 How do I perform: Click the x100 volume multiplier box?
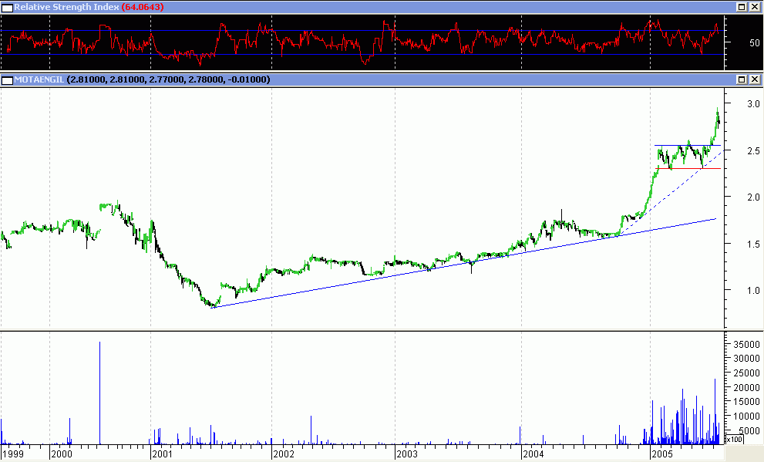(x=734, y=439)
